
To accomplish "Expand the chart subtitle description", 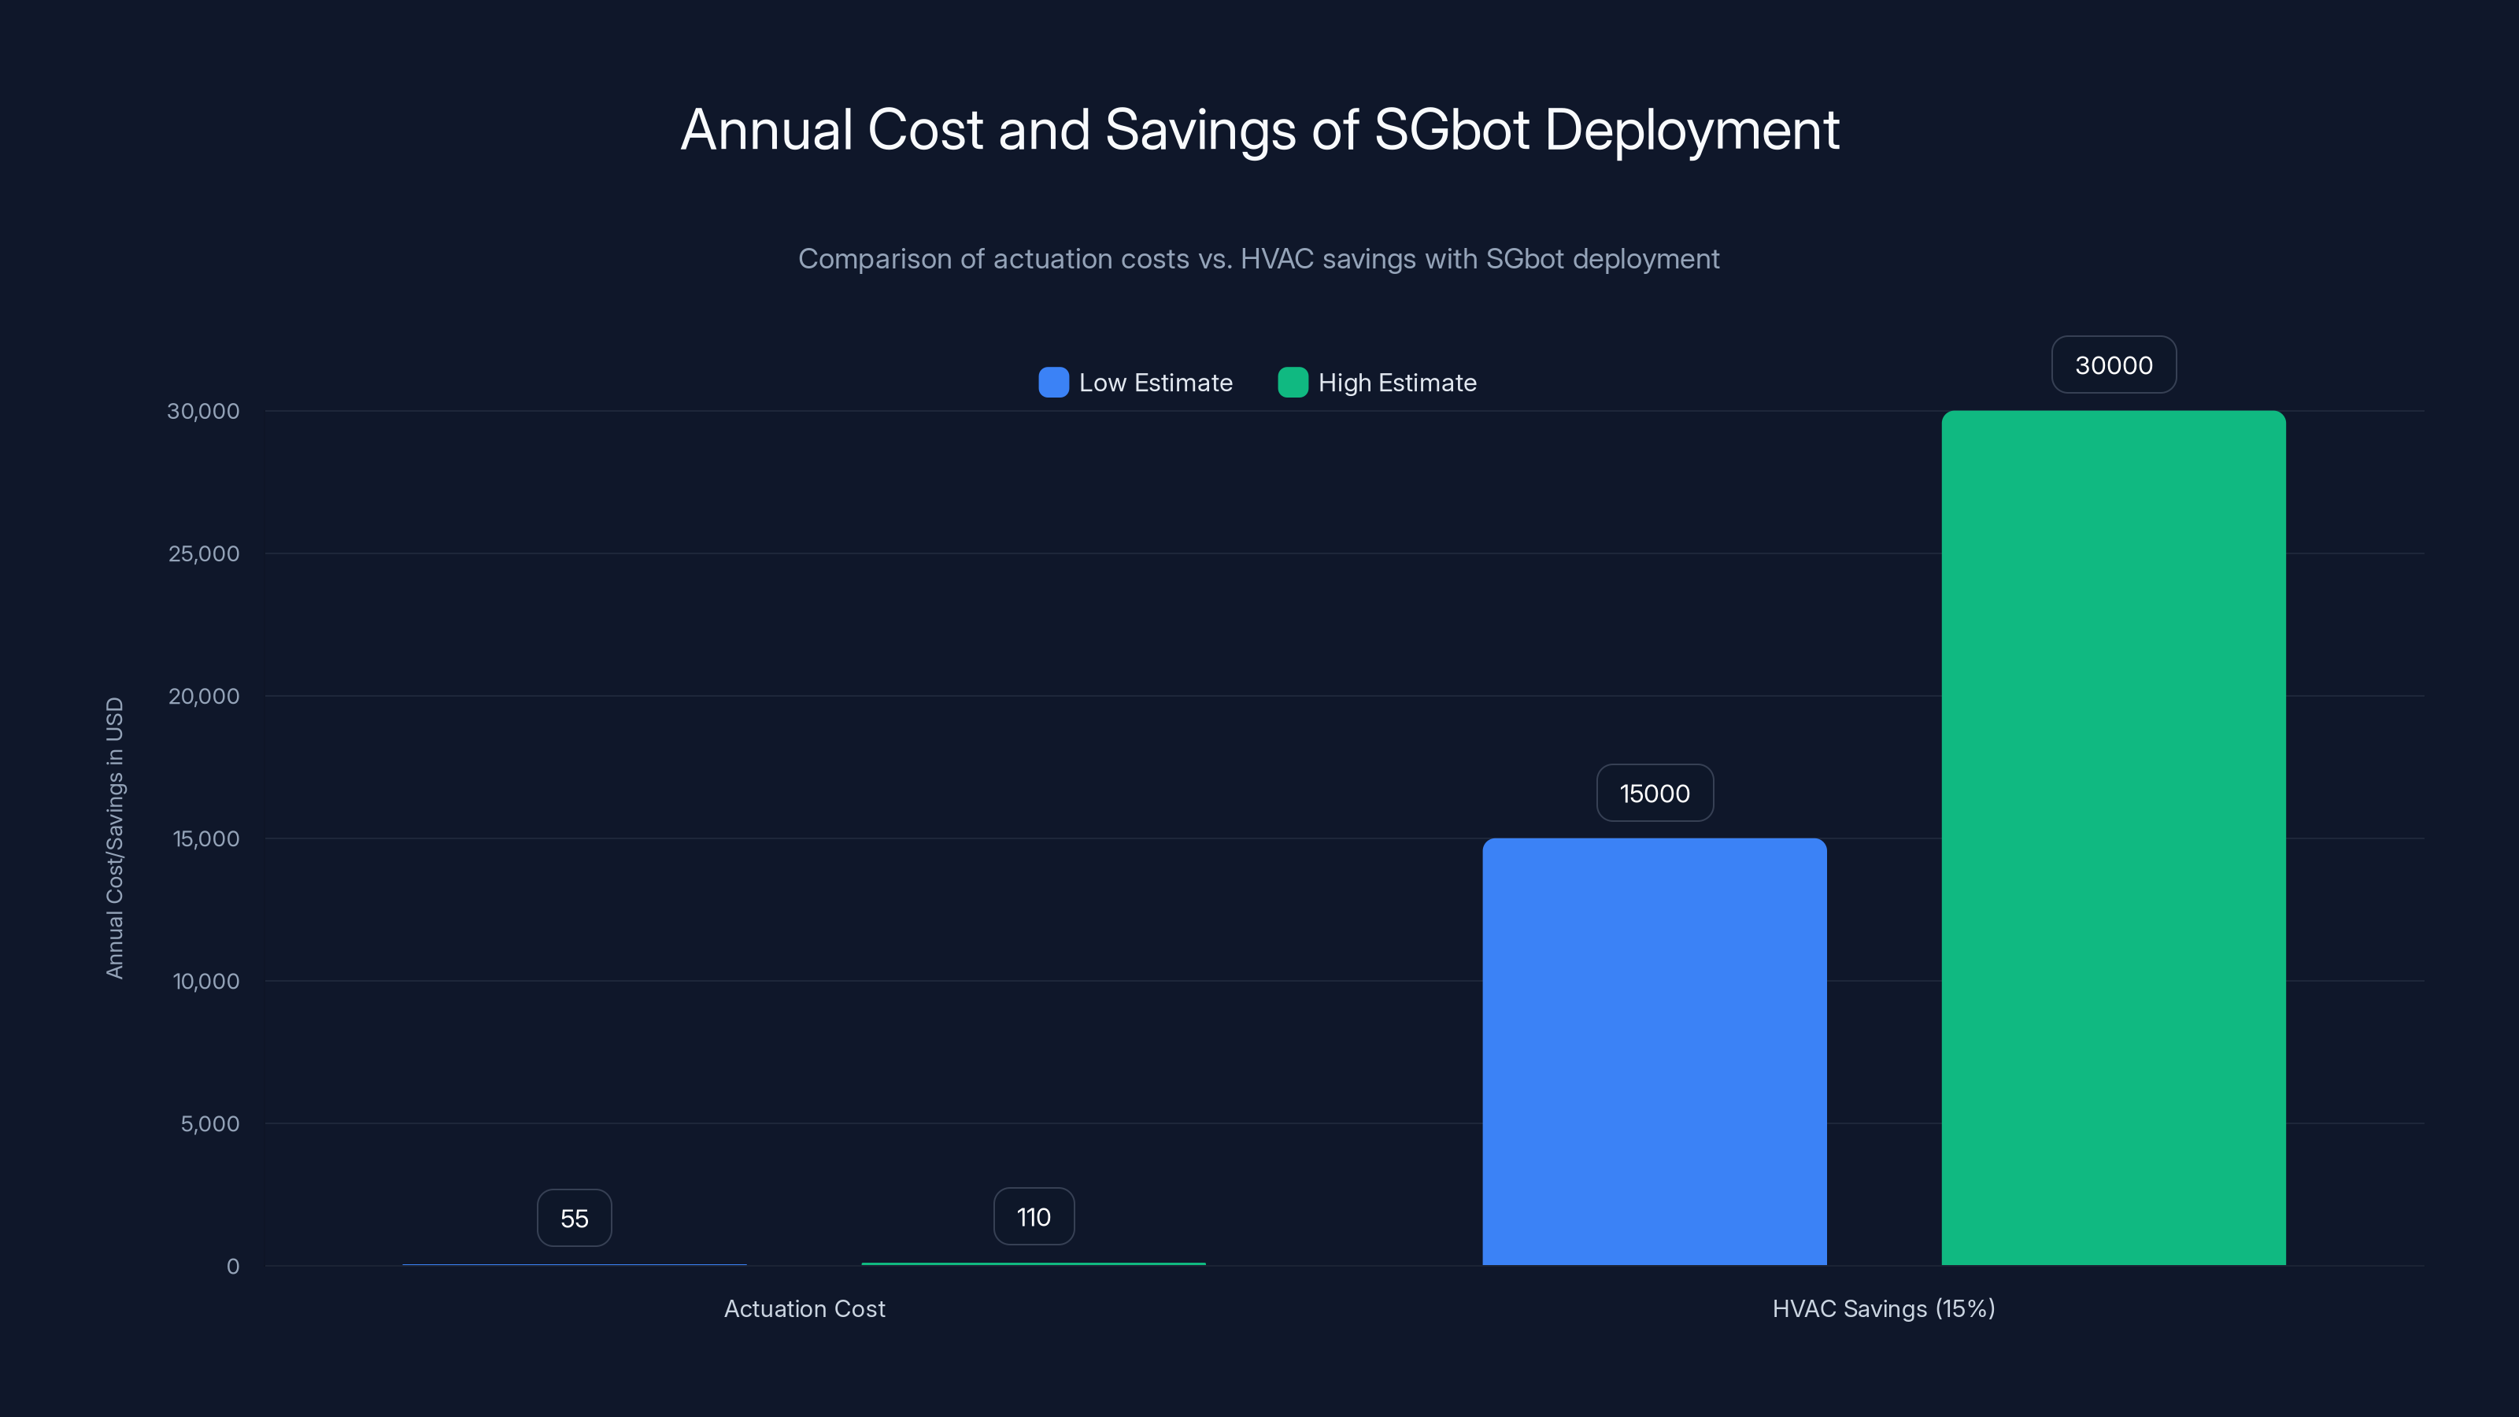I will [x=1259, y=258].
